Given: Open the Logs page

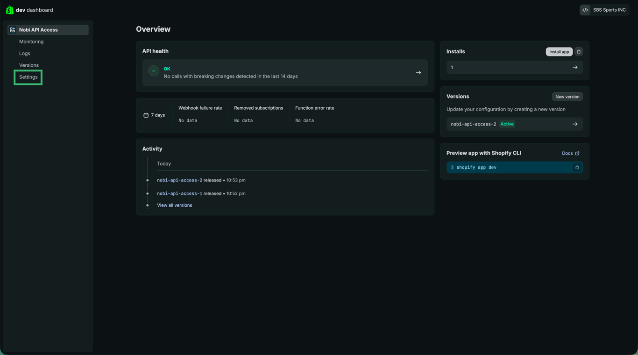Looking at the screenshot, I should click(x=25, y=54).
